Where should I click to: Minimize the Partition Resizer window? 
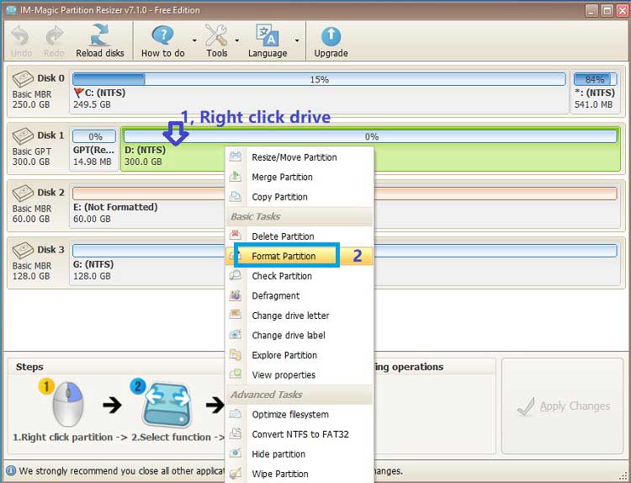coord(591,10)
